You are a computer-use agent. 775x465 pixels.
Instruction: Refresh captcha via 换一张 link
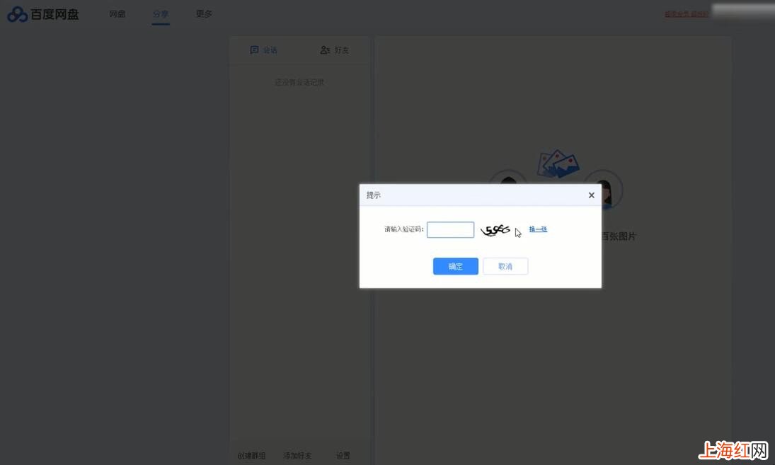(538, 229)
